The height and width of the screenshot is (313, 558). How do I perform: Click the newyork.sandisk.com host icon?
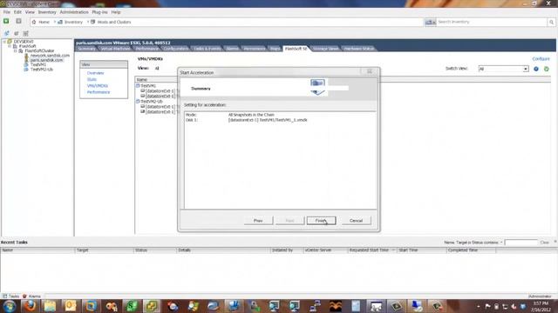pos(26,56)
